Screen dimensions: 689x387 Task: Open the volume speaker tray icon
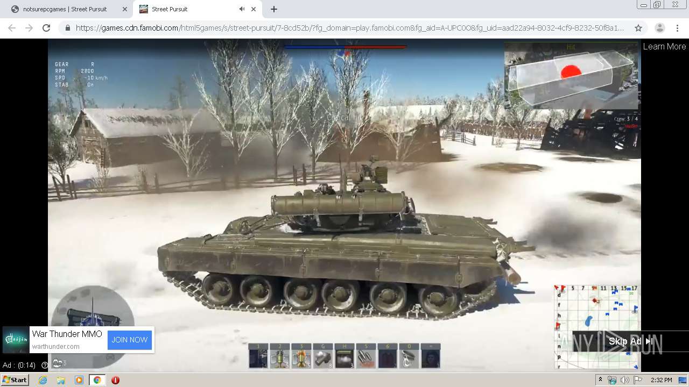click(x=624, y=380)
